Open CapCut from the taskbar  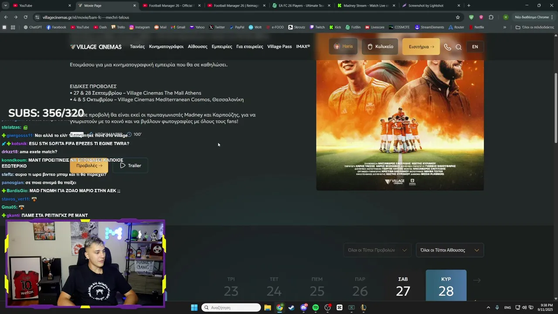coord(340,307)
